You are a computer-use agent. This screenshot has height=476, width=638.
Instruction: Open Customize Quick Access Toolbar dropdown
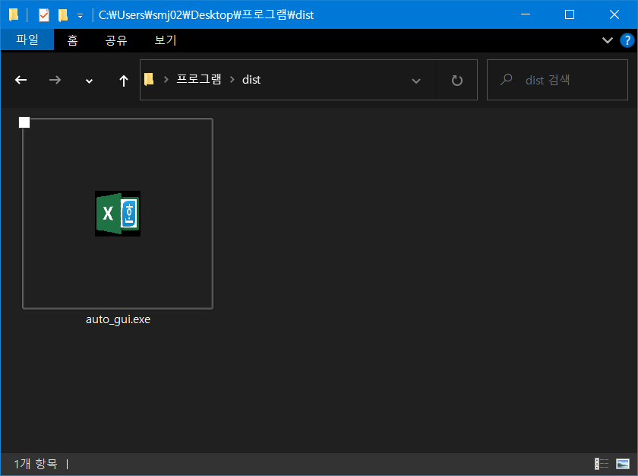pos(81,16)
